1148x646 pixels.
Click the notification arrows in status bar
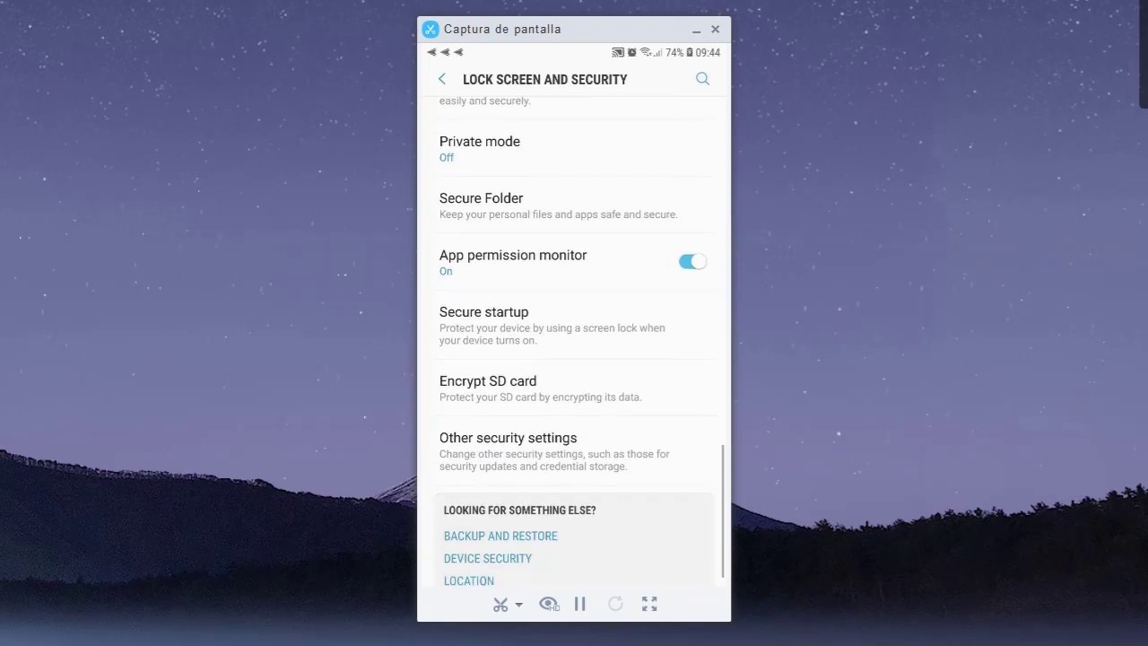click(x=445, y=53)
